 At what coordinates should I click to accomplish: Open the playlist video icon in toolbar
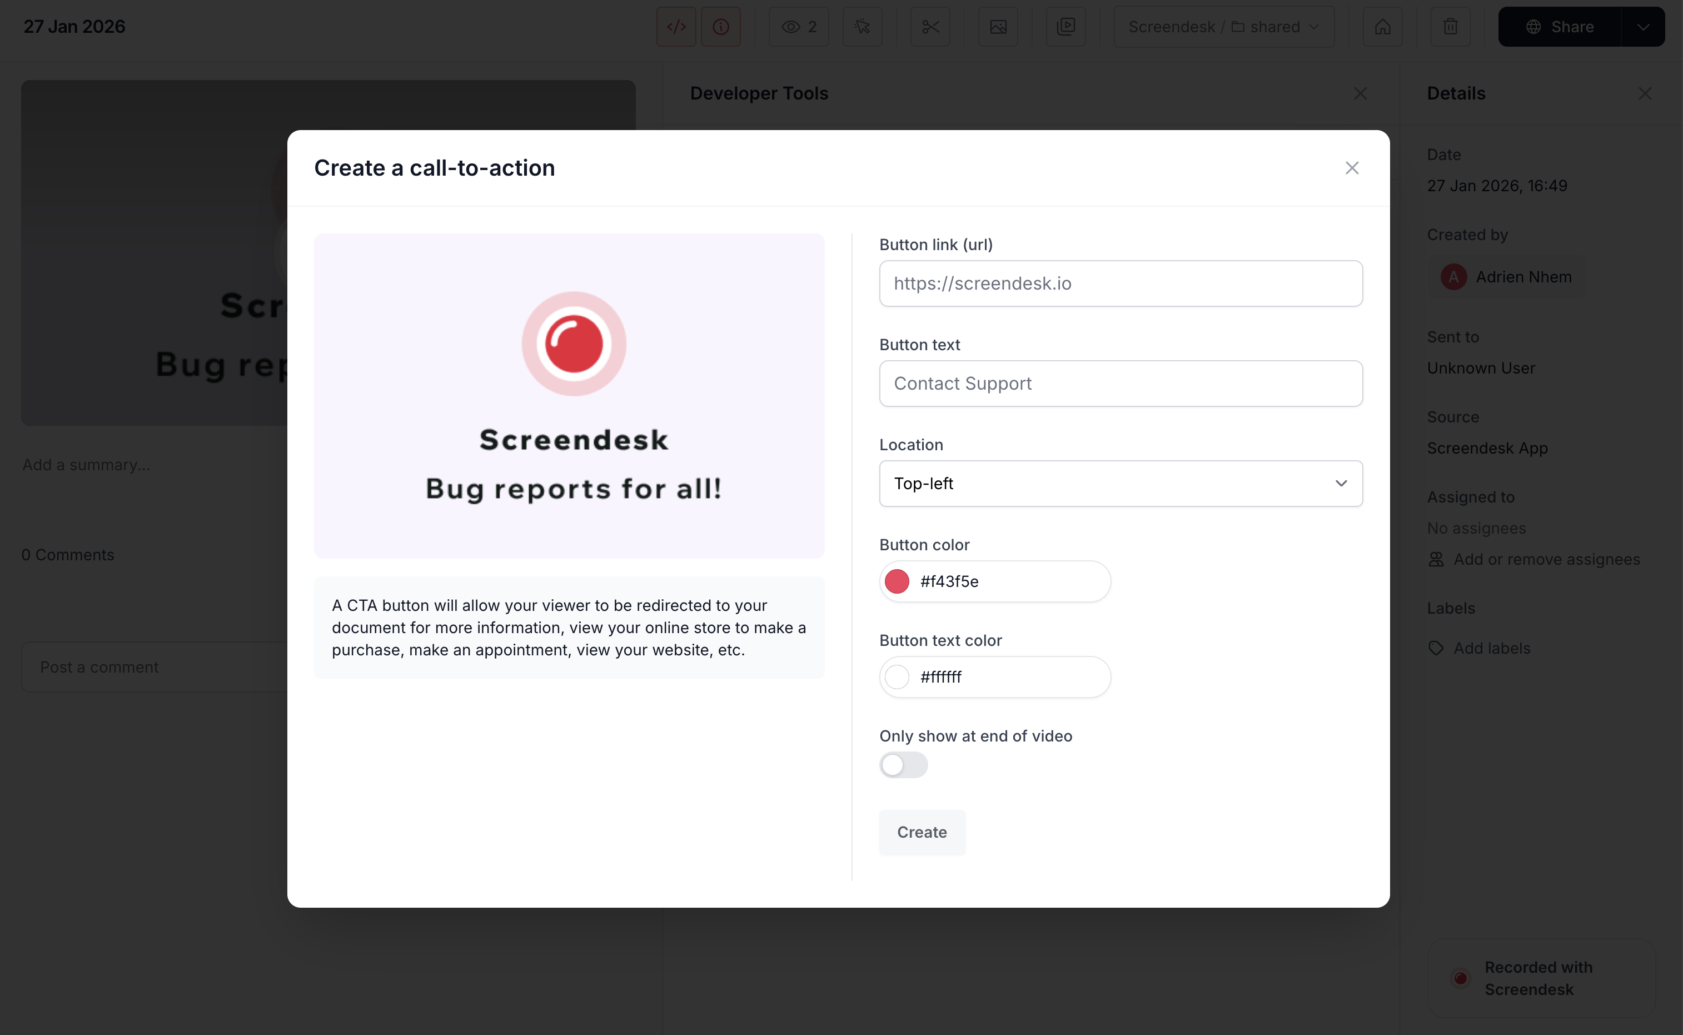click(x=1065, y=27)
